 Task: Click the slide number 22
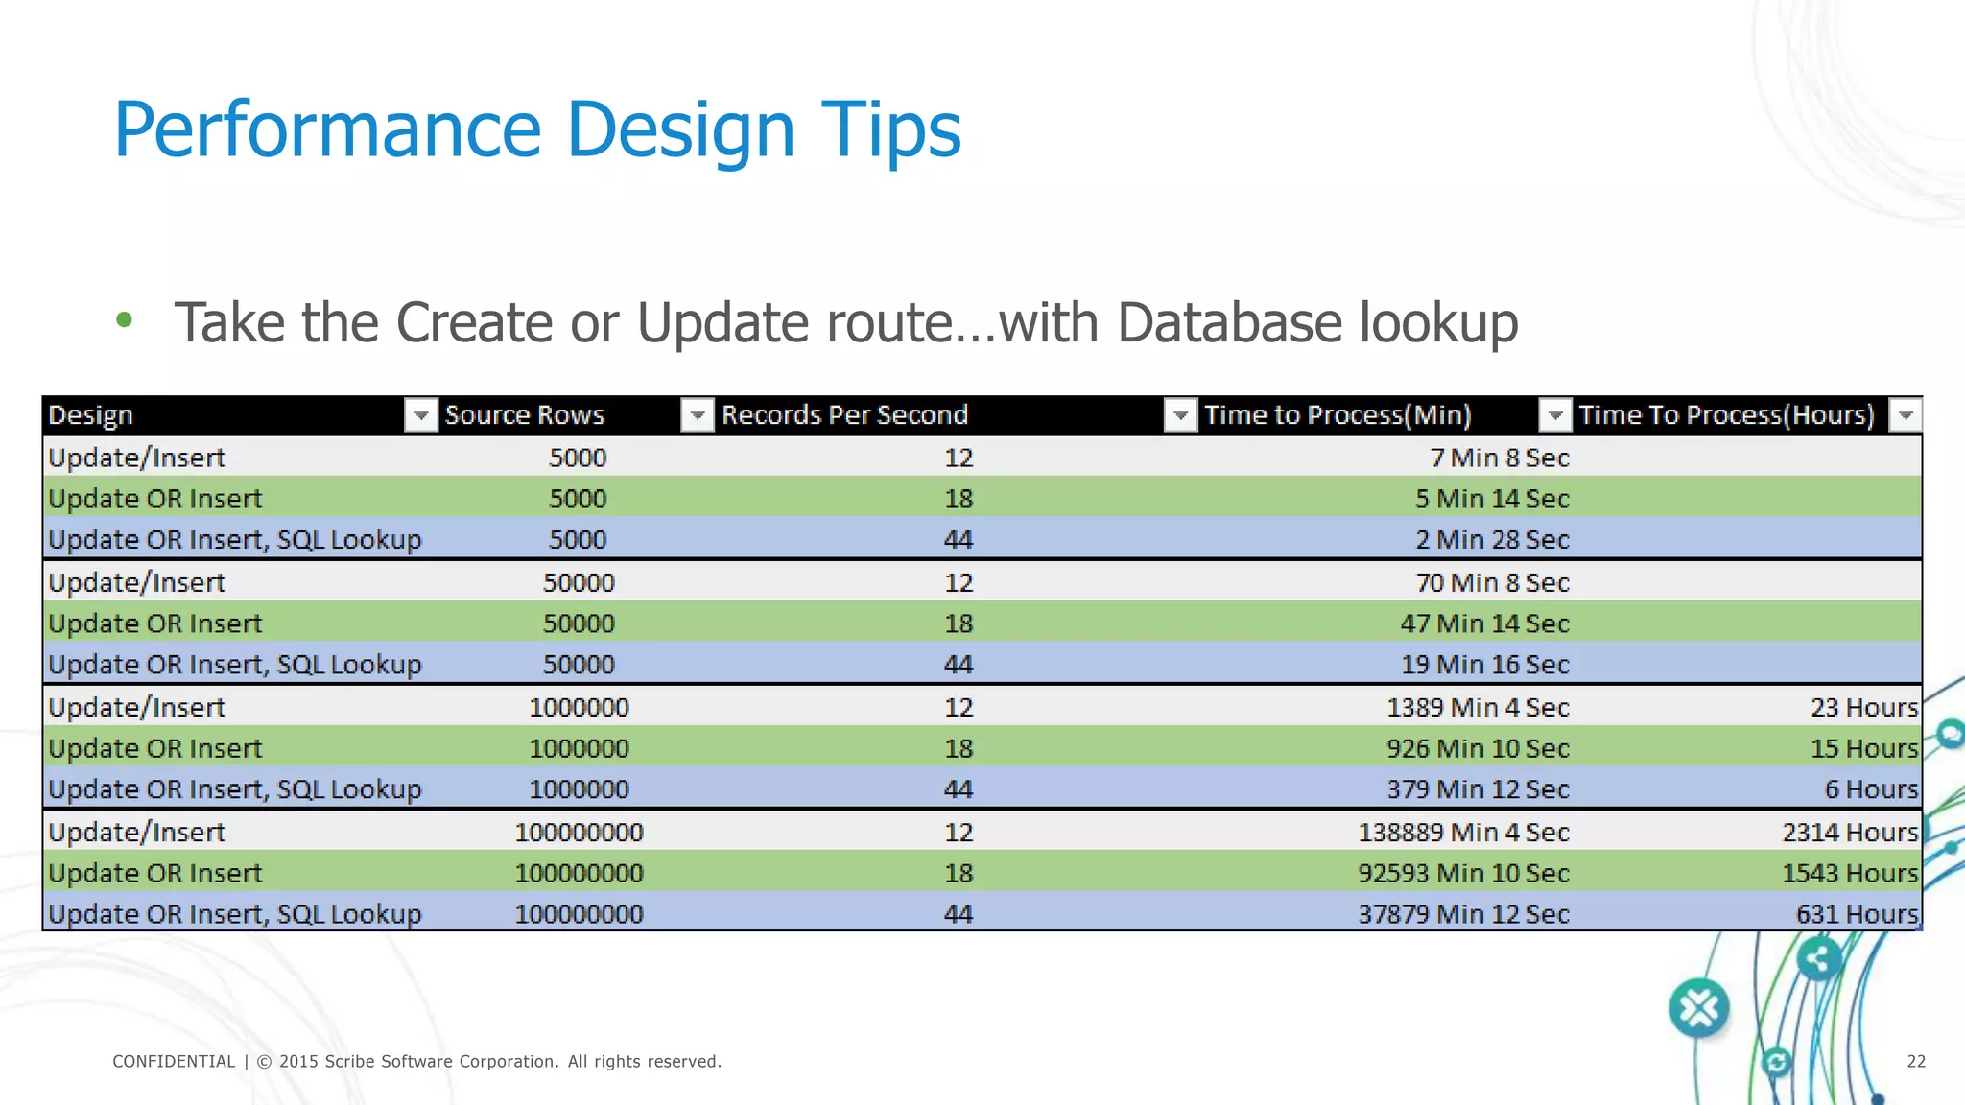click(x=1915, y=1061)
